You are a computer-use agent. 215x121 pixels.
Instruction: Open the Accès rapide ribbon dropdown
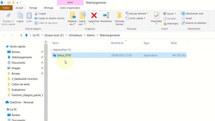click(135, 18)
